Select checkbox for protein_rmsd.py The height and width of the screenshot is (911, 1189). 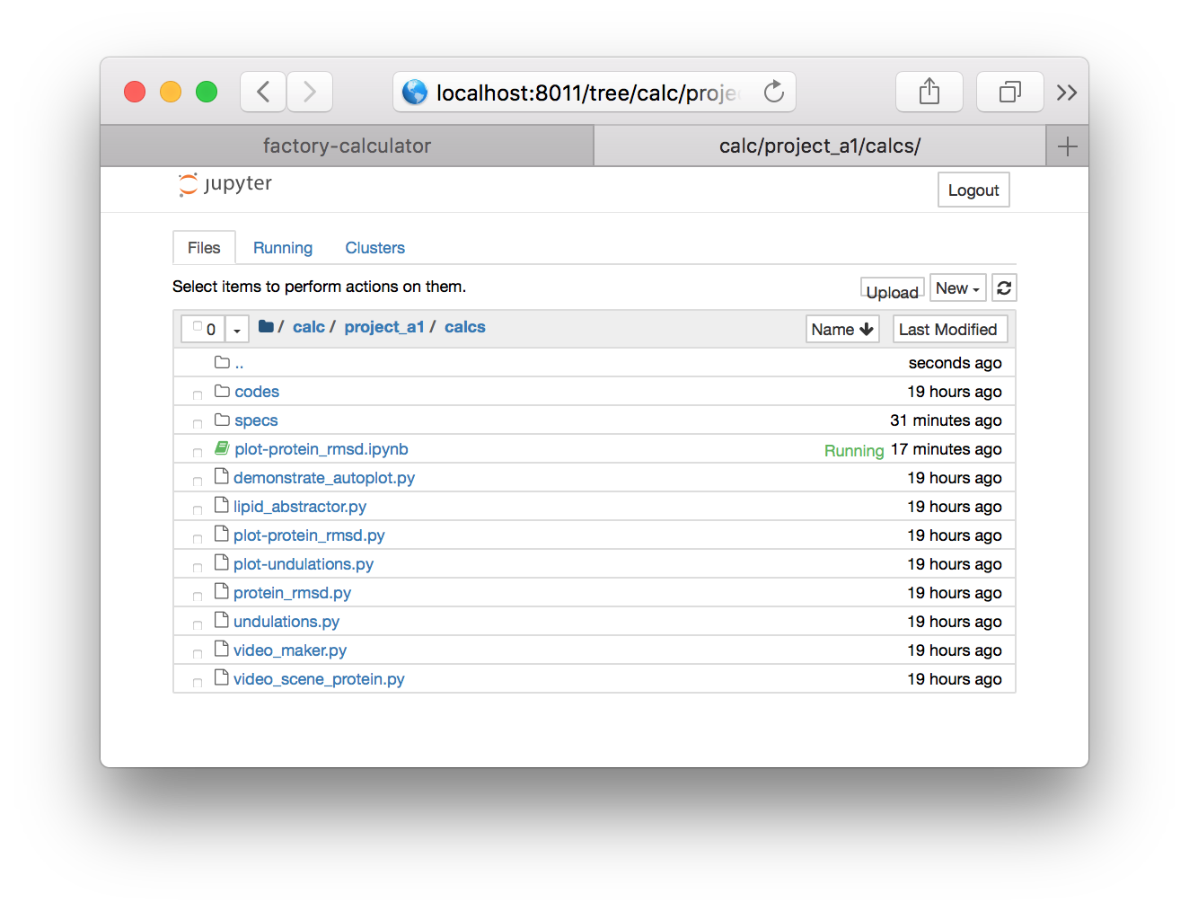tap(198, 596)
